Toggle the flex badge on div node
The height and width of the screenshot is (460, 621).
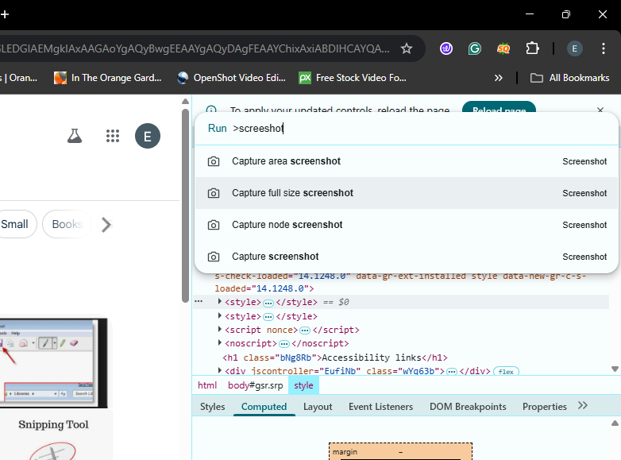[x=506, y=372]
